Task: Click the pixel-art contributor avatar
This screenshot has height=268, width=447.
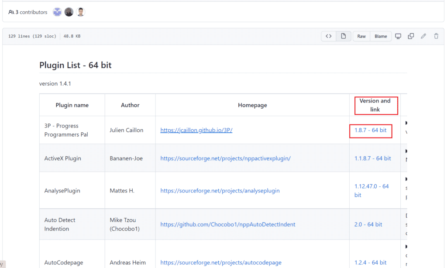Action: 57,12
